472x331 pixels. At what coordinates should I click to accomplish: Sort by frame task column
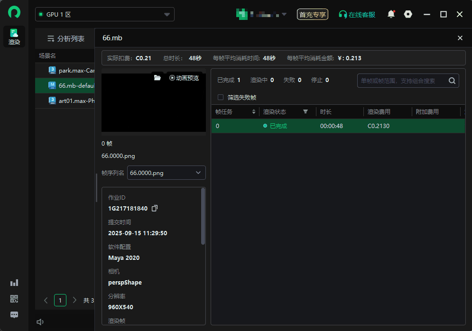point(254,112)
